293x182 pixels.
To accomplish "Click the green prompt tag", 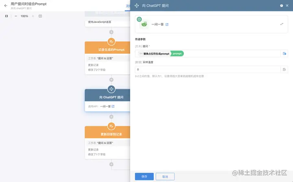I will click(x=177, y=54).
